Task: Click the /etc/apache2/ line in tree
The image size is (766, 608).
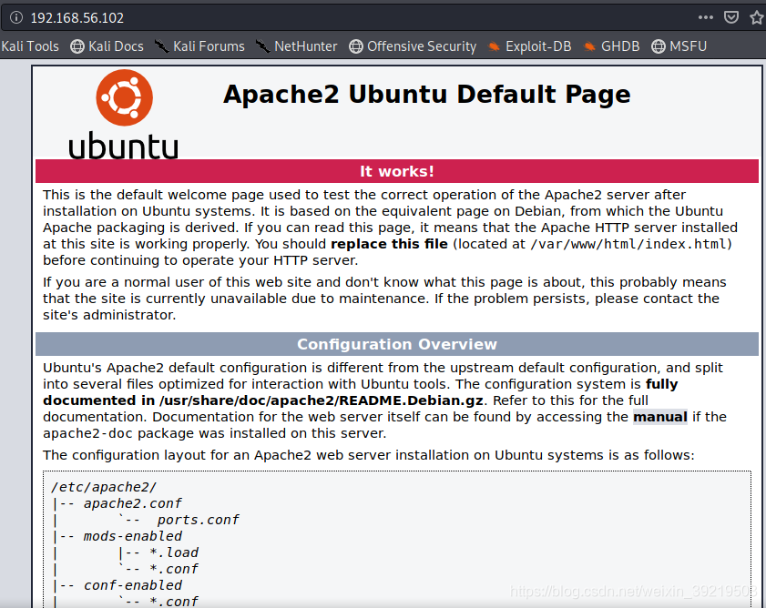Action: [104, 487]
